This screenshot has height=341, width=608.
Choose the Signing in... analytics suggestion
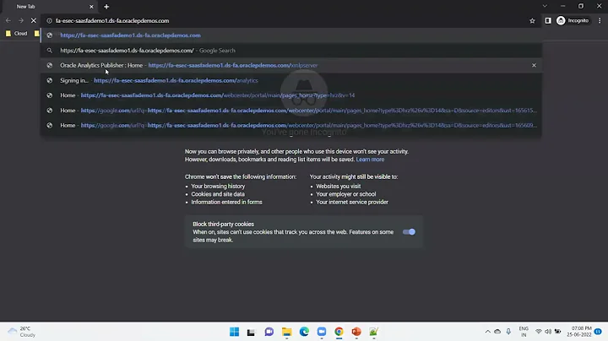click(x=290, y=80)
